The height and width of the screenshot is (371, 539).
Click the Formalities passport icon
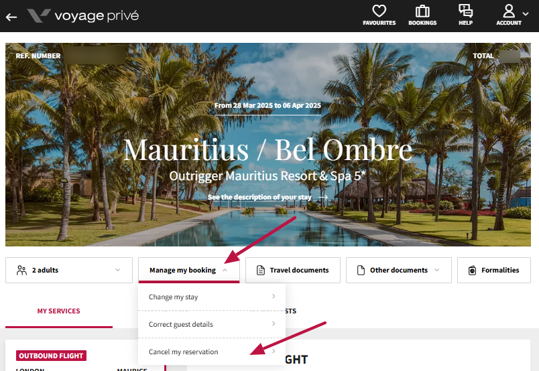click(473, 271)
